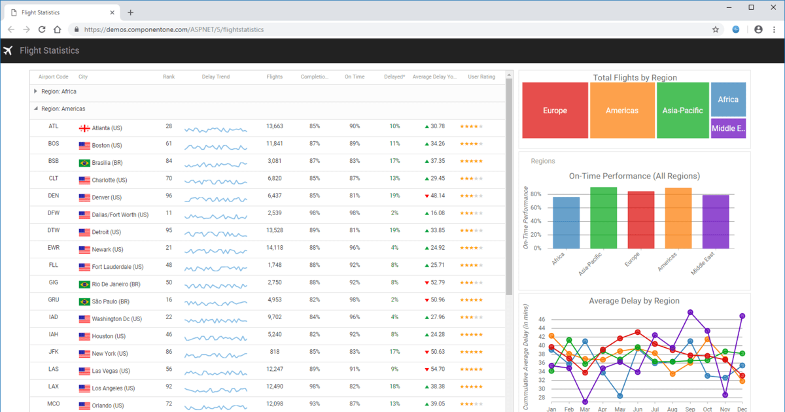Click the browser home button
The width and height of the screenshot is (785, 412).
pos(57,29)
